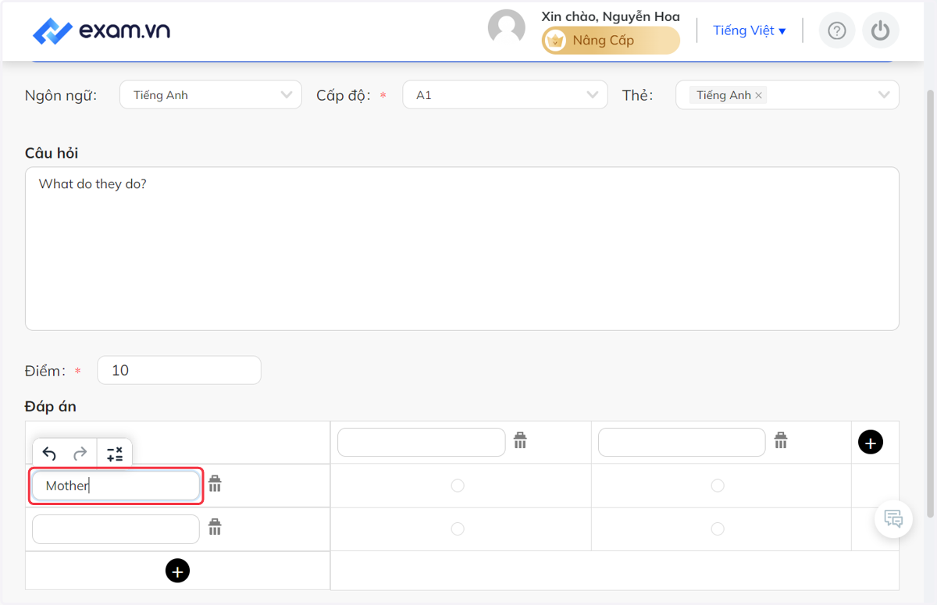This screenshot has height=605, width=937.
Task: Open the chat support bubble
Action: point(893,518)
